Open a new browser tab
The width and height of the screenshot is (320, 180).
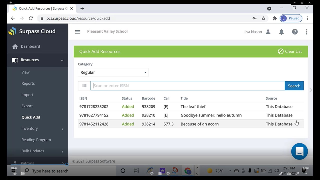click(82, 8)
